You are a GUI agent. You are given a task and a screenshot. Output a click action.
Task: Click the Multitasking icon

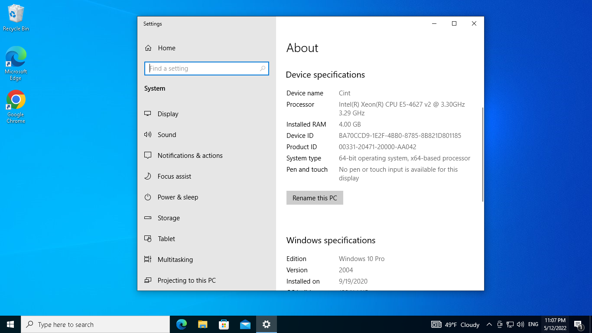(148, 259)
